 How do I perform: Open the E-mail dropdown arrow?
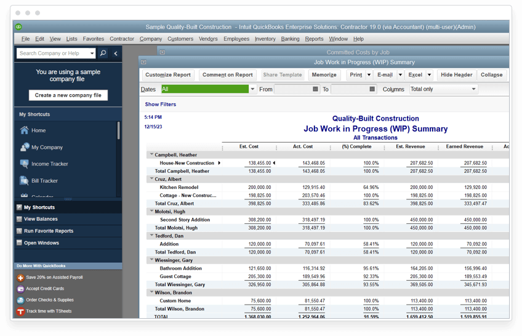(400, 75)
